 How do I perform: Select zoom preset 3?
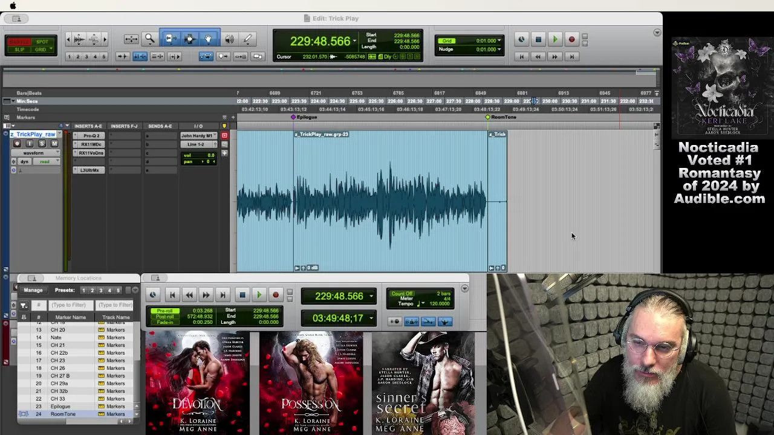pos(86,57)
